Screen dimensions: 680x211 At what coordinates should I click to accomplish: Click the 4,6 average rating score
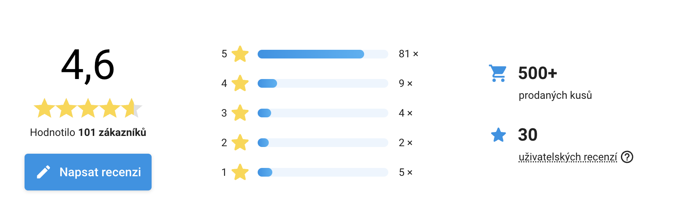click(x=88, y=65)
